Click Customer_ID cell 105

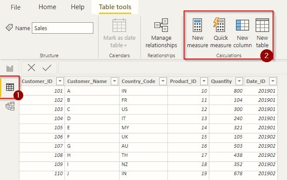[x=42, y=128]
